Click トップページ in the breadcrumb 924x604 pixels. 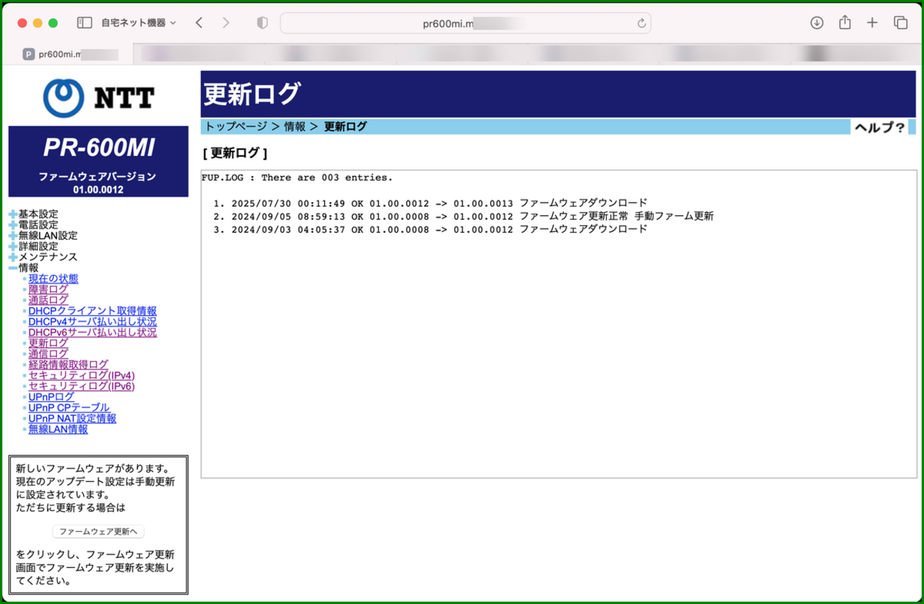[x=236, y=127]
